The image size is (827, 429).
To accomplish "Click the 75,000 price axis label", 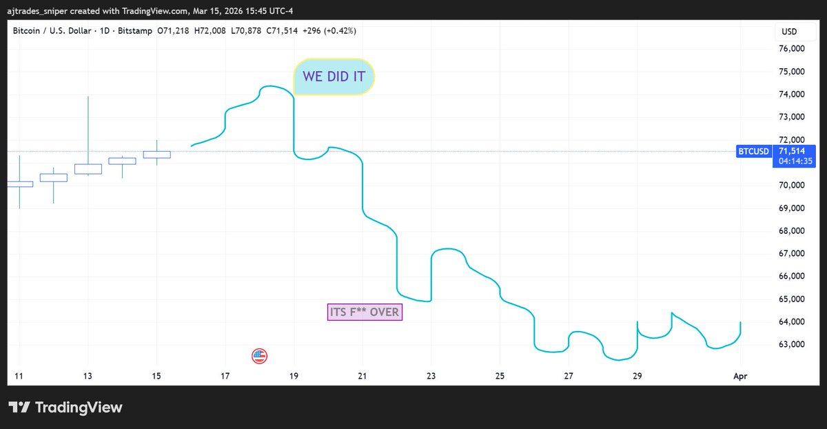I will (790, 72).
